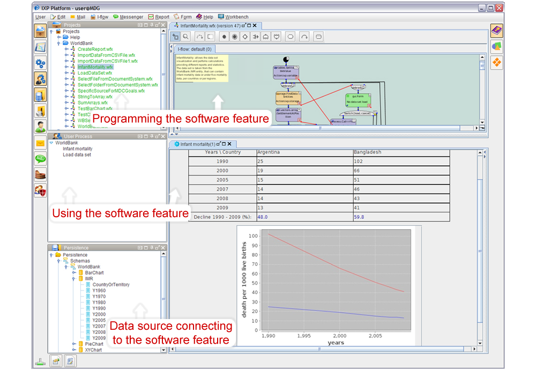536x370 pixels.
Task: Expand the PieChart schema node
Action: [73, 344]
